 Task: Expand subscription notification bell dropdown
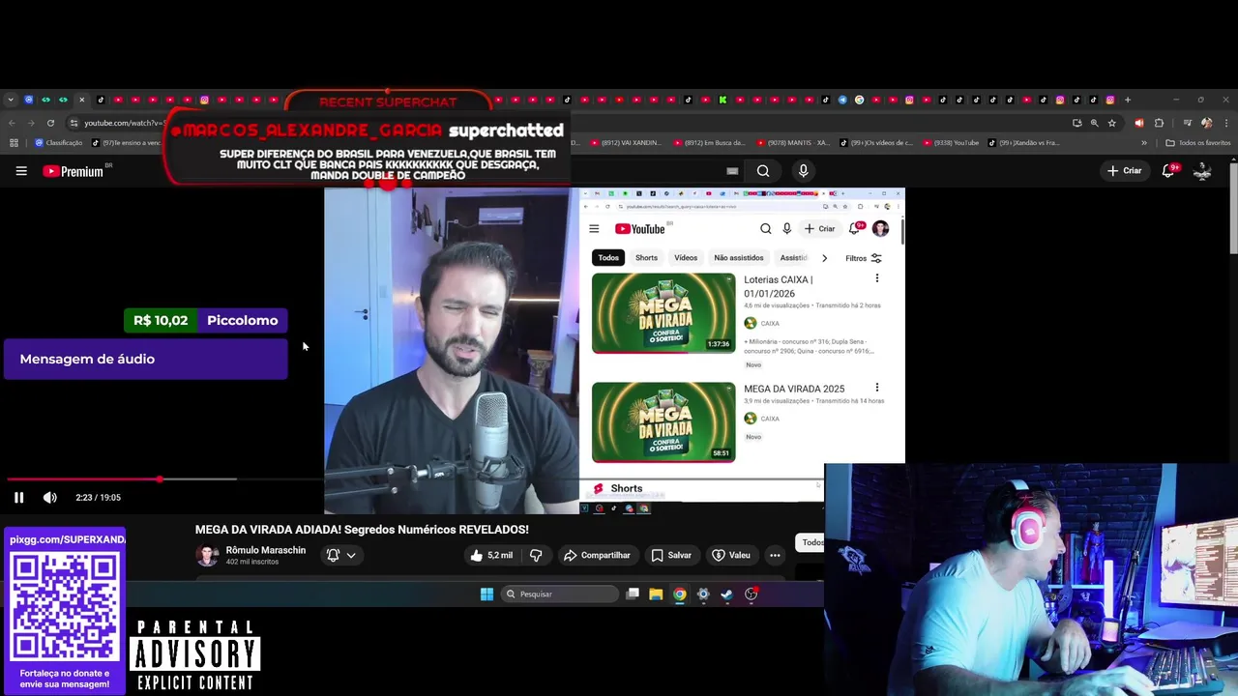(x=341, y=556)
